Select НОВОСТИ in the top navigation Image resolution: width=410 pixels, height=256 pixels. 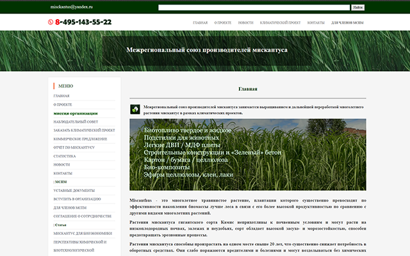pyautogui.click(x=245, y=22)
